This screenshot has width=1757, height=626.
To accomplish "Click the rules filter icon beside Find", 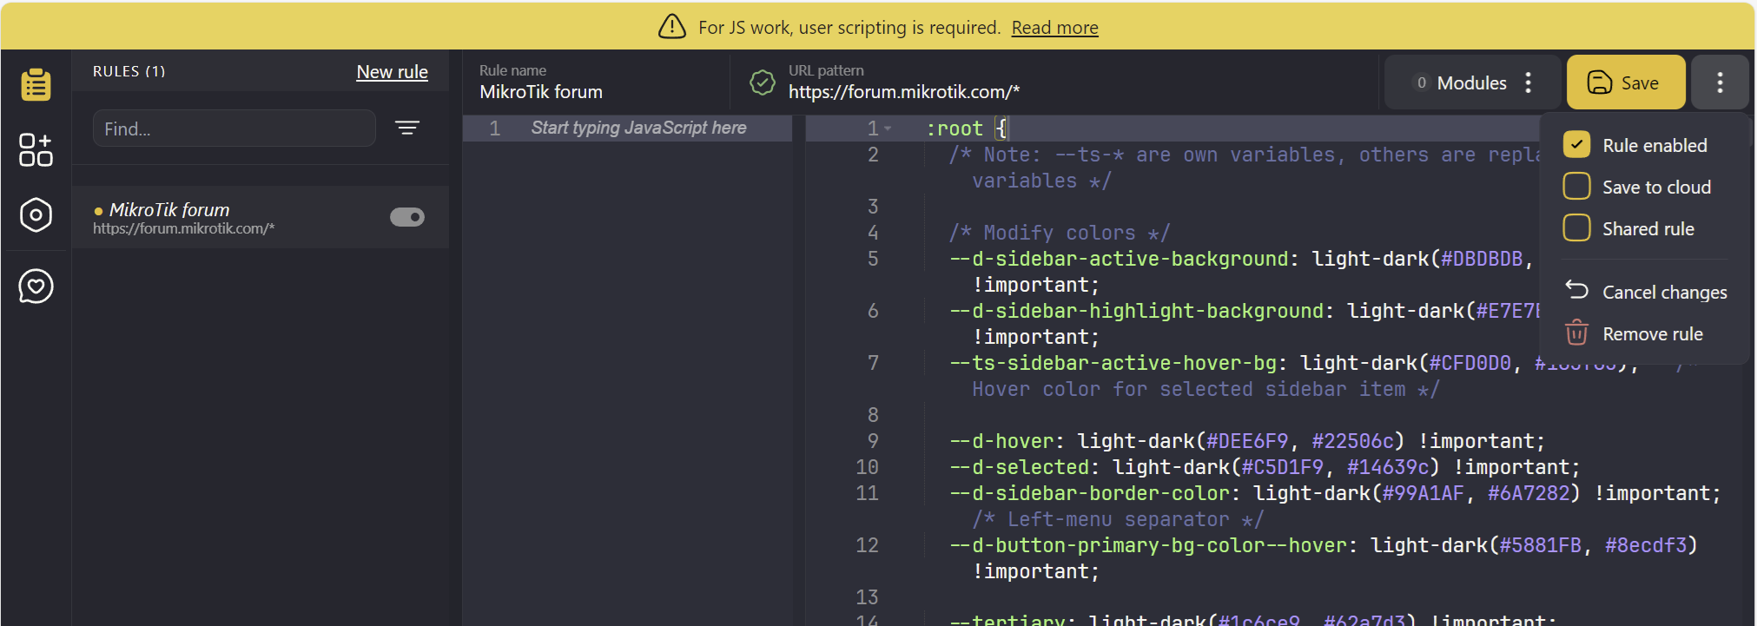I will point(407,128).
